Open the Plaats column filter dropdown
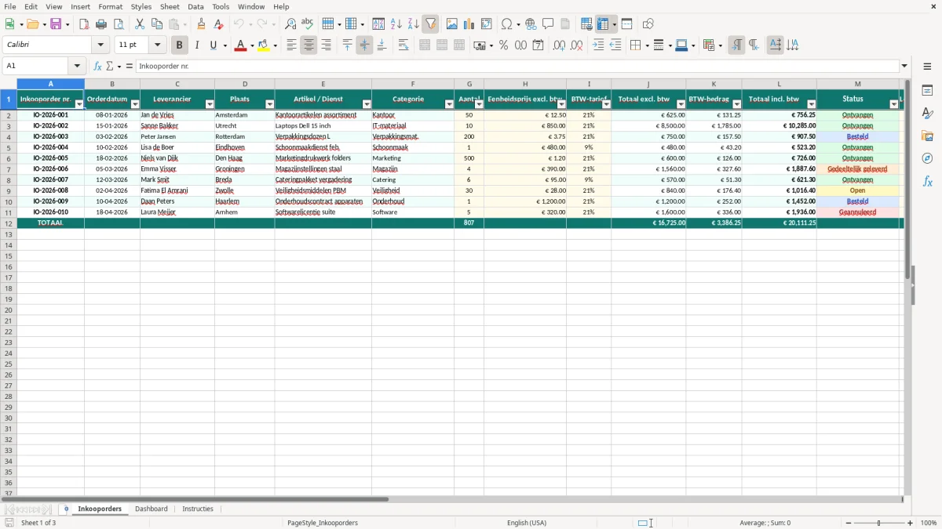The width and height of the screenshot is (942, 529). tap(270, 104)
